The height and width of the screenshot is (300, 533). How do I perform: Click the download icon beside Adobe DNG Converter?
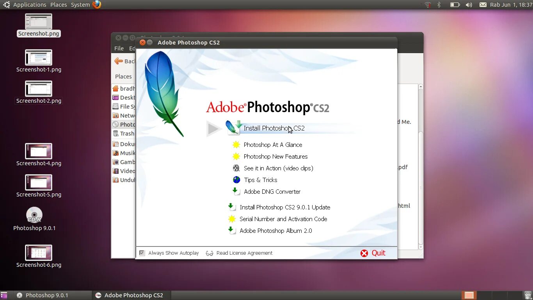click(236, 191)
